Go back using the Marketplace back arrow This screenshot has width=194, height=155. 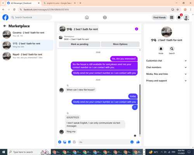pos(5,26)
